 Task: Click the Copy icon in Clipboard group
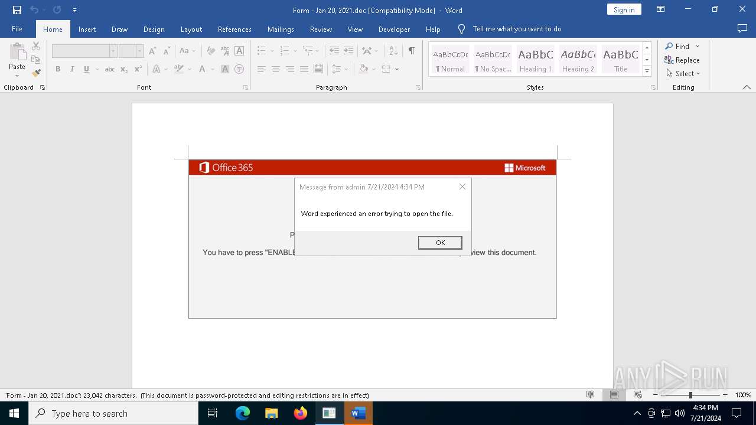[36, 60]
